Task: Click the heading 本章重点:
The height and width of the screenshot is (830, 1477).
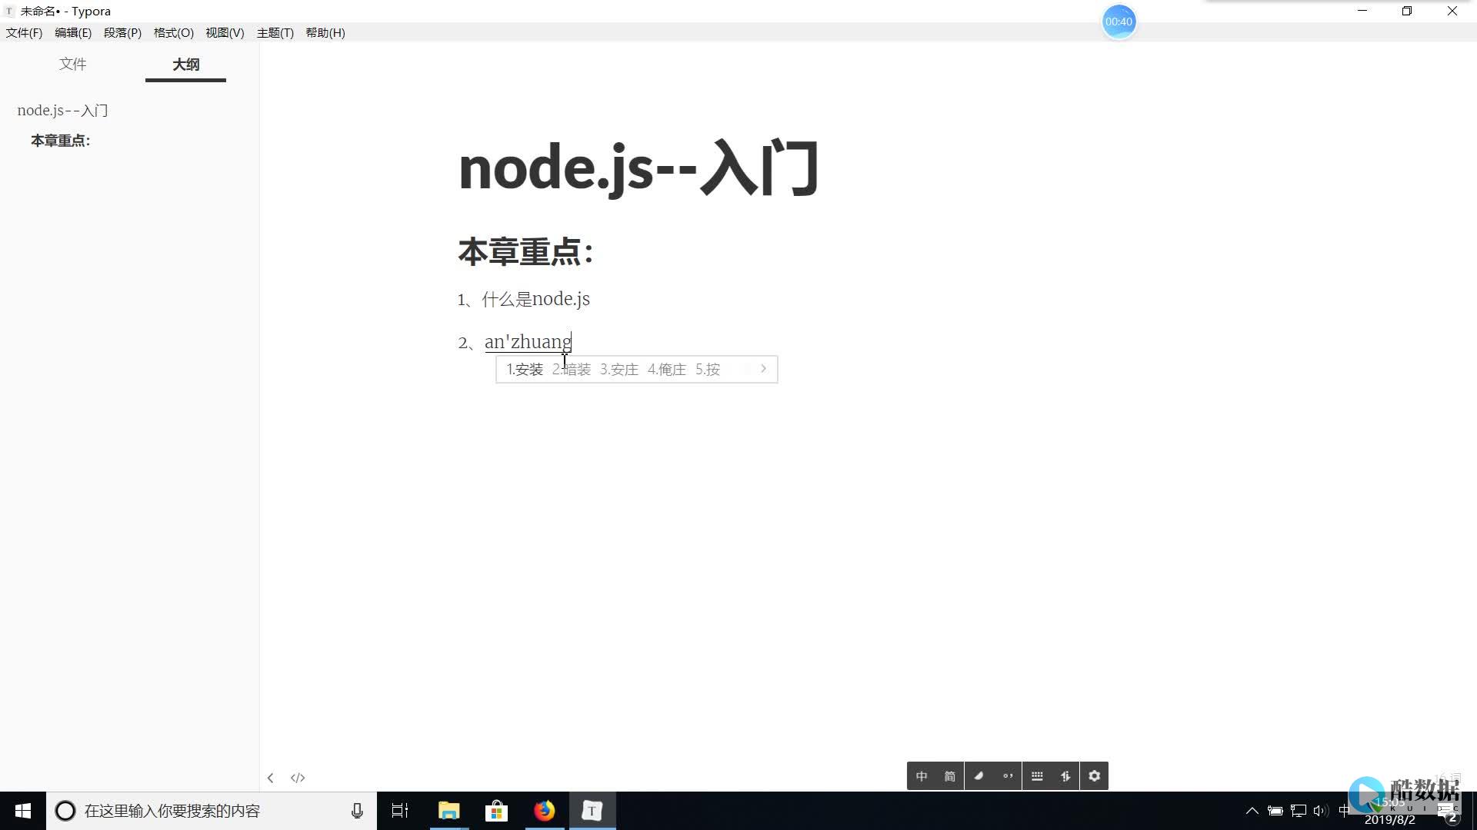Action: coord(526,252)
